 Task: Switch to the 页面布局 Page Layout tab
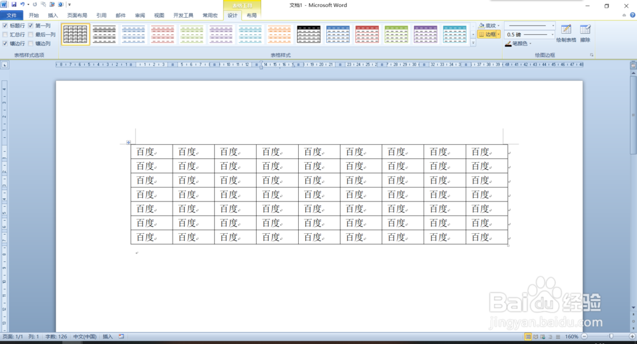(77, 15)
